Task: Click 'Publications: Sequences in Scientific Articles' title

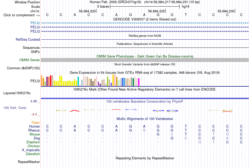Action: click(145, 44)
